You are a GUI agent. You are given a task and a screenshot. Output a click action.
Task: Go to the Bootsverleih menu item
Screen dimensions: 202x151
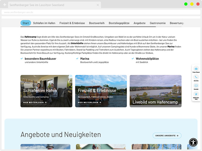97,23
